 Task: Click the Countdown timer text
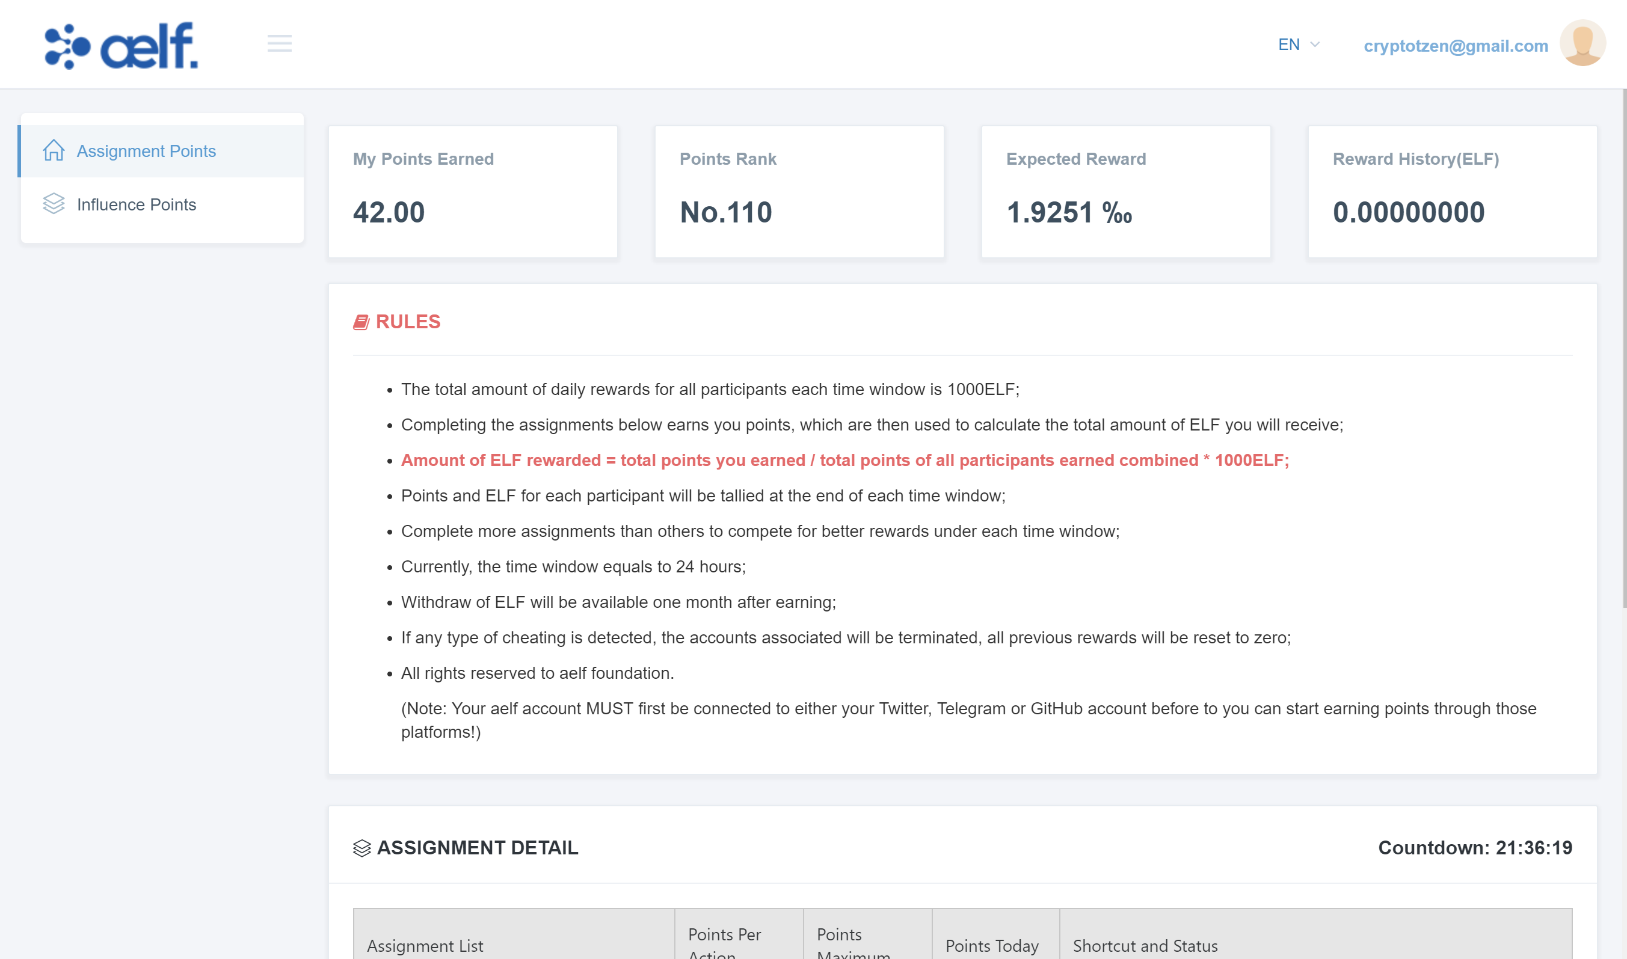[1474, 848]
